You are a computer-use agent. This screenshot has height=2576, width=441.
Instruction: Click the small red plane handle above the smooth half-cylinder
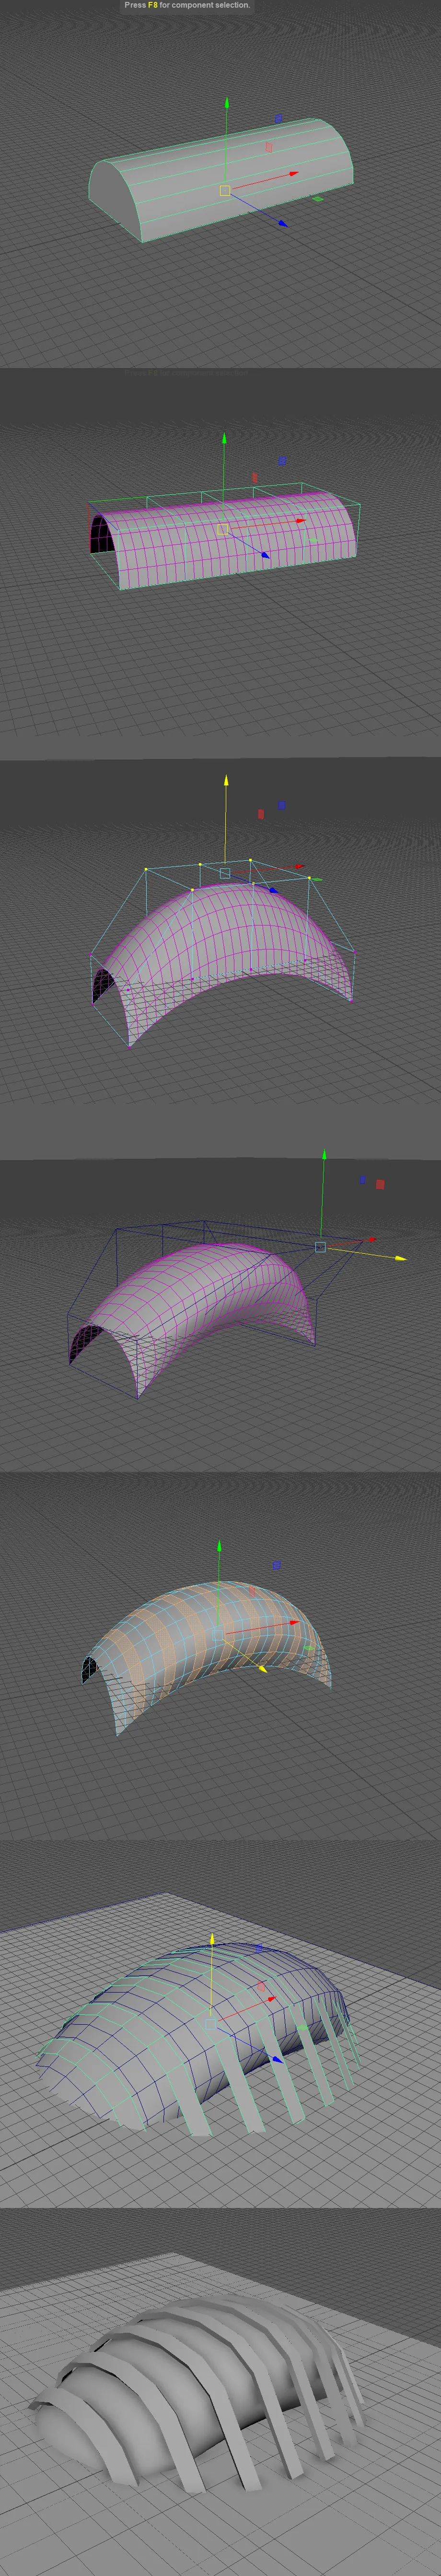pos(269,147)
